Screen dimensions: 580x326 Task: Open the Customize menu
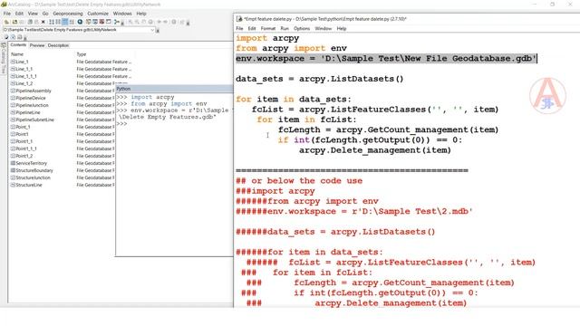click(98, 14)
